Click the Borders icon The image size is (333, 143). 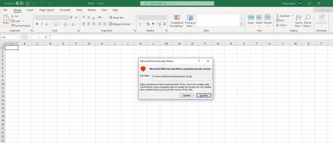tap(56, 24)
